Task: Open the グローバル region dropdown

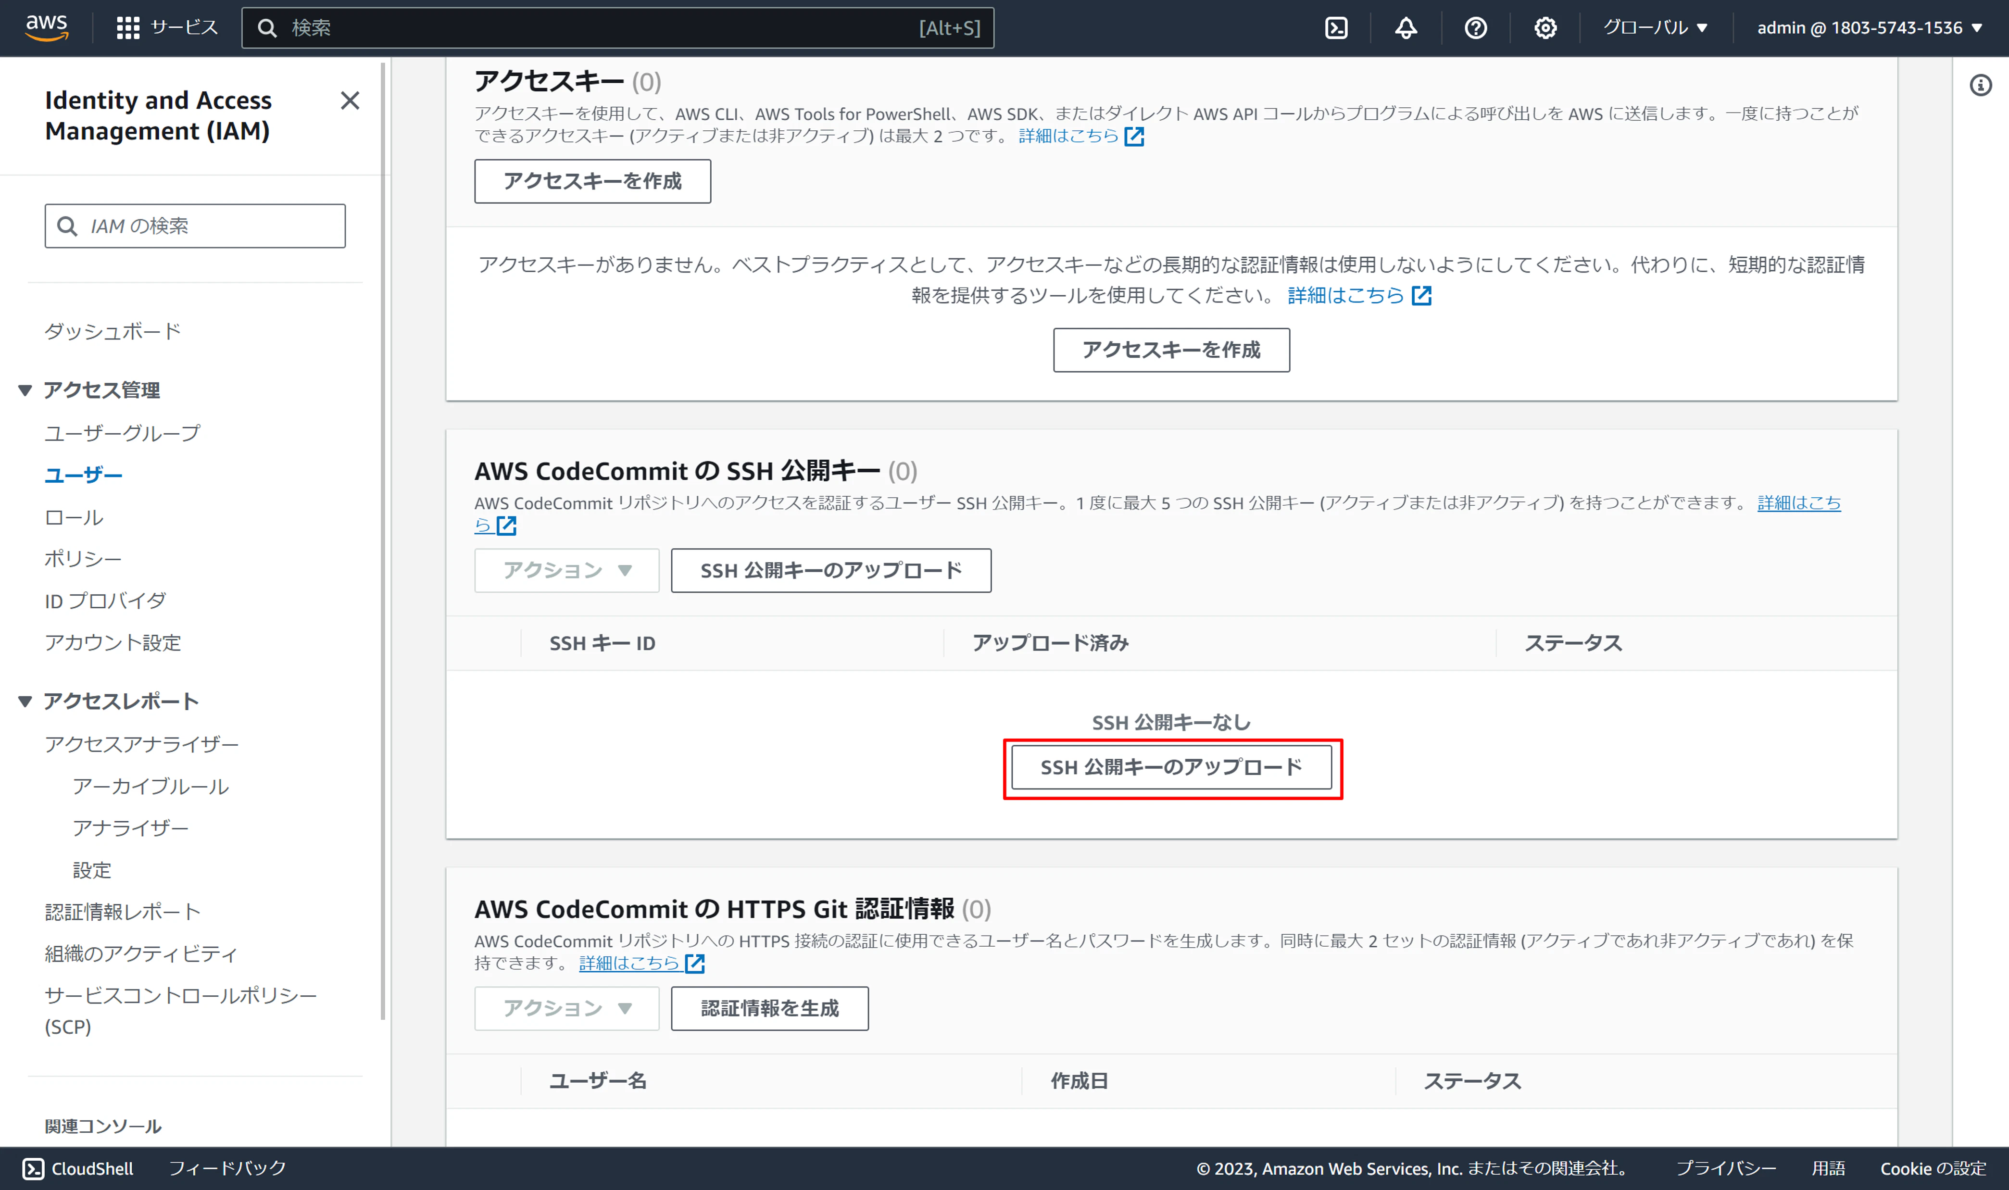Action: [x=1655, y=28]
